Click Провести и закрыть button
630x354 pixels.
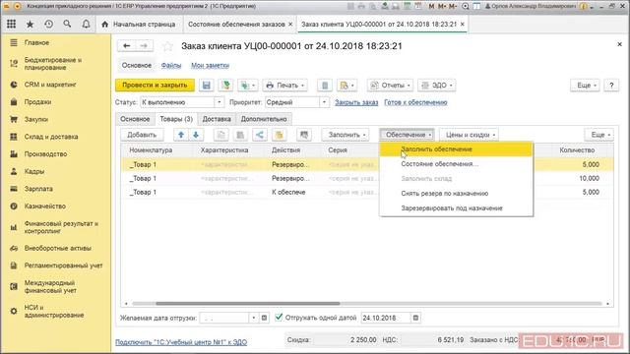[155, 86]
